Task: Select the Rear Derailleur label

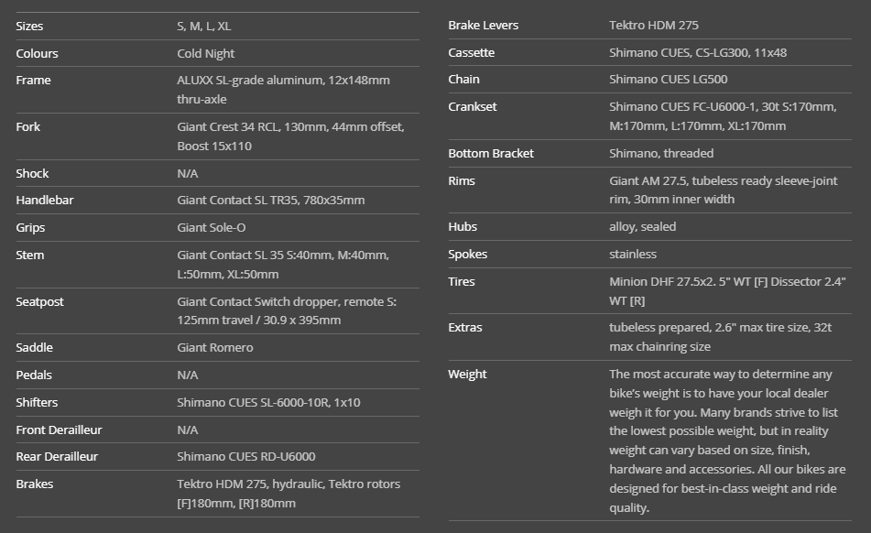Action: click(x=57, y=457)
